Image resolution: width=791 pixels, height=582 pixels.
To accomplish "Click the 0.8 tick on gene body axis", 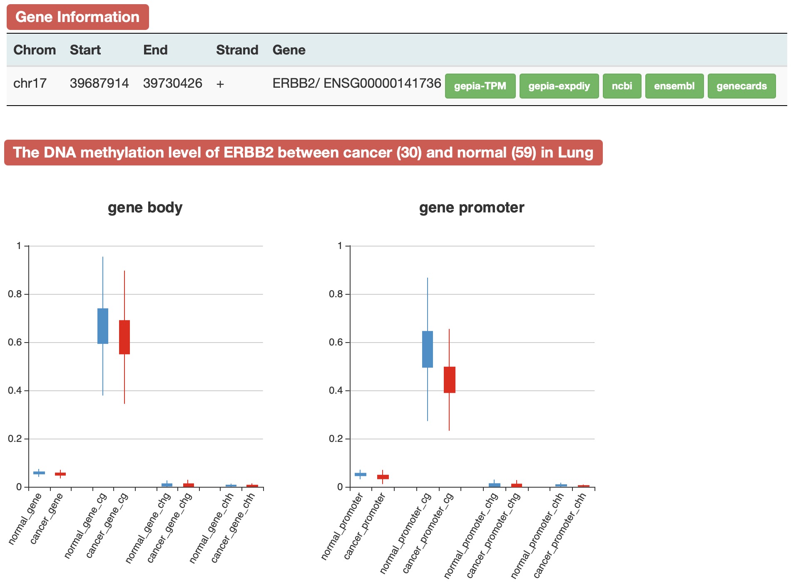I will [15, 294].
